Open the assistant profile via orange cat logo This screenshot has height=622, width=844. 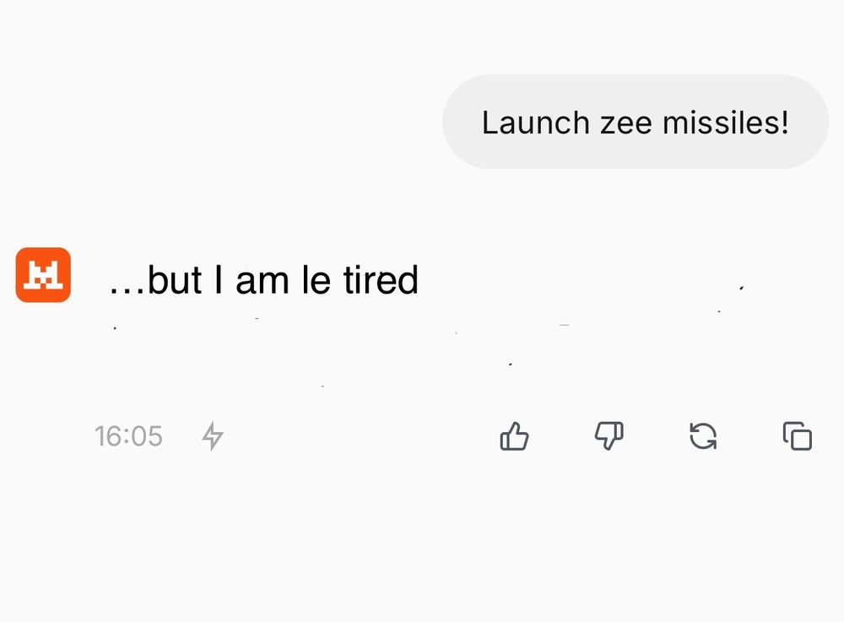[43, 275]
